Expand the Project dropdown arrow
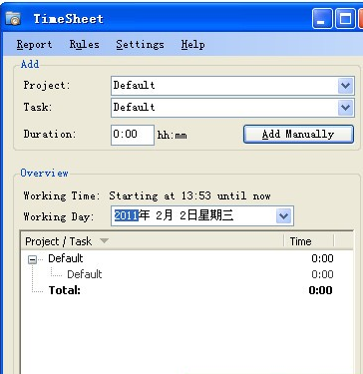Viewport: 363px width, 374px height. point(346,86)
